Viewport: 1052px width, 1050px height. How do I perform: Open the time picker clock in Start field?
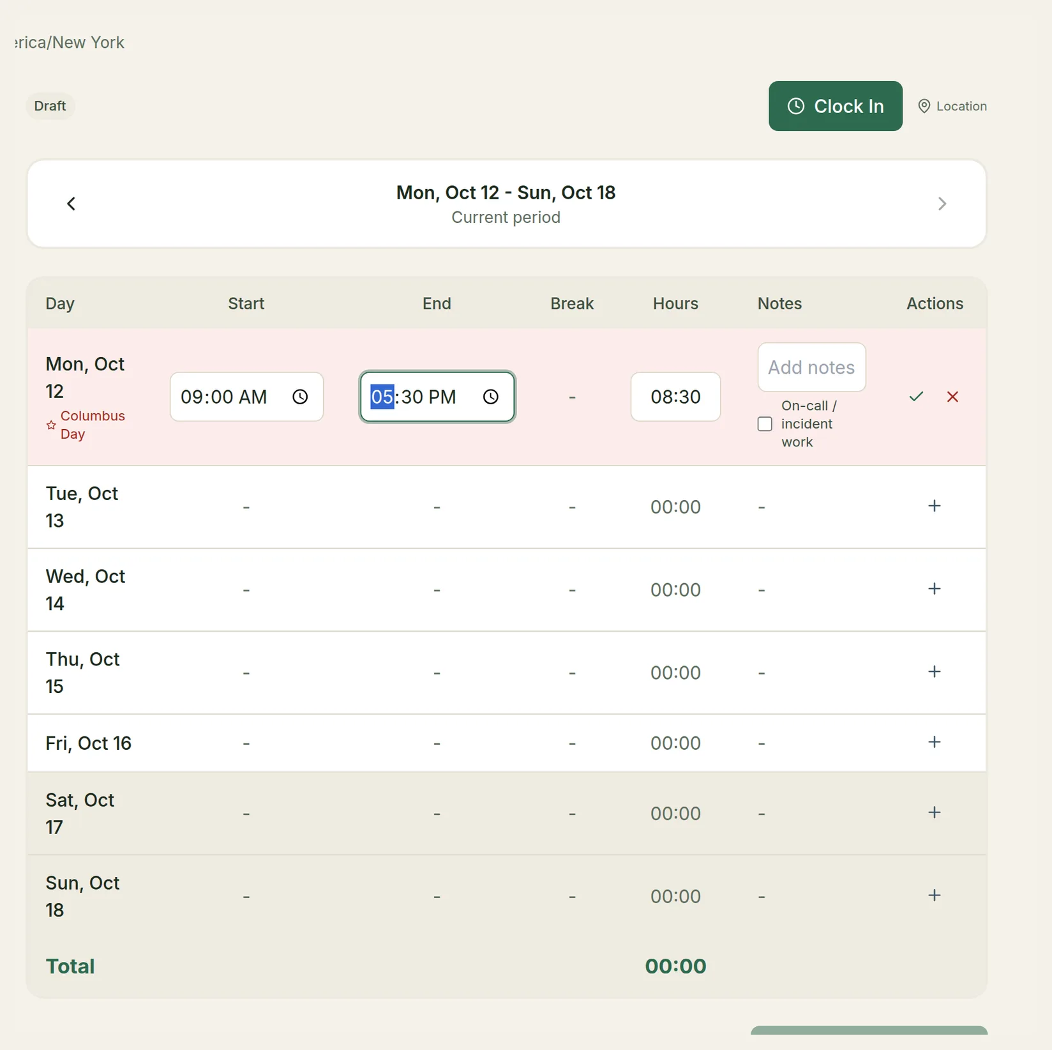pos(300,397)
